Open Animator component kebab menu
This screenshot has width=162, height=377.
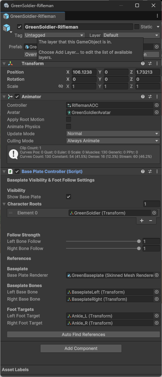point(157,97)
